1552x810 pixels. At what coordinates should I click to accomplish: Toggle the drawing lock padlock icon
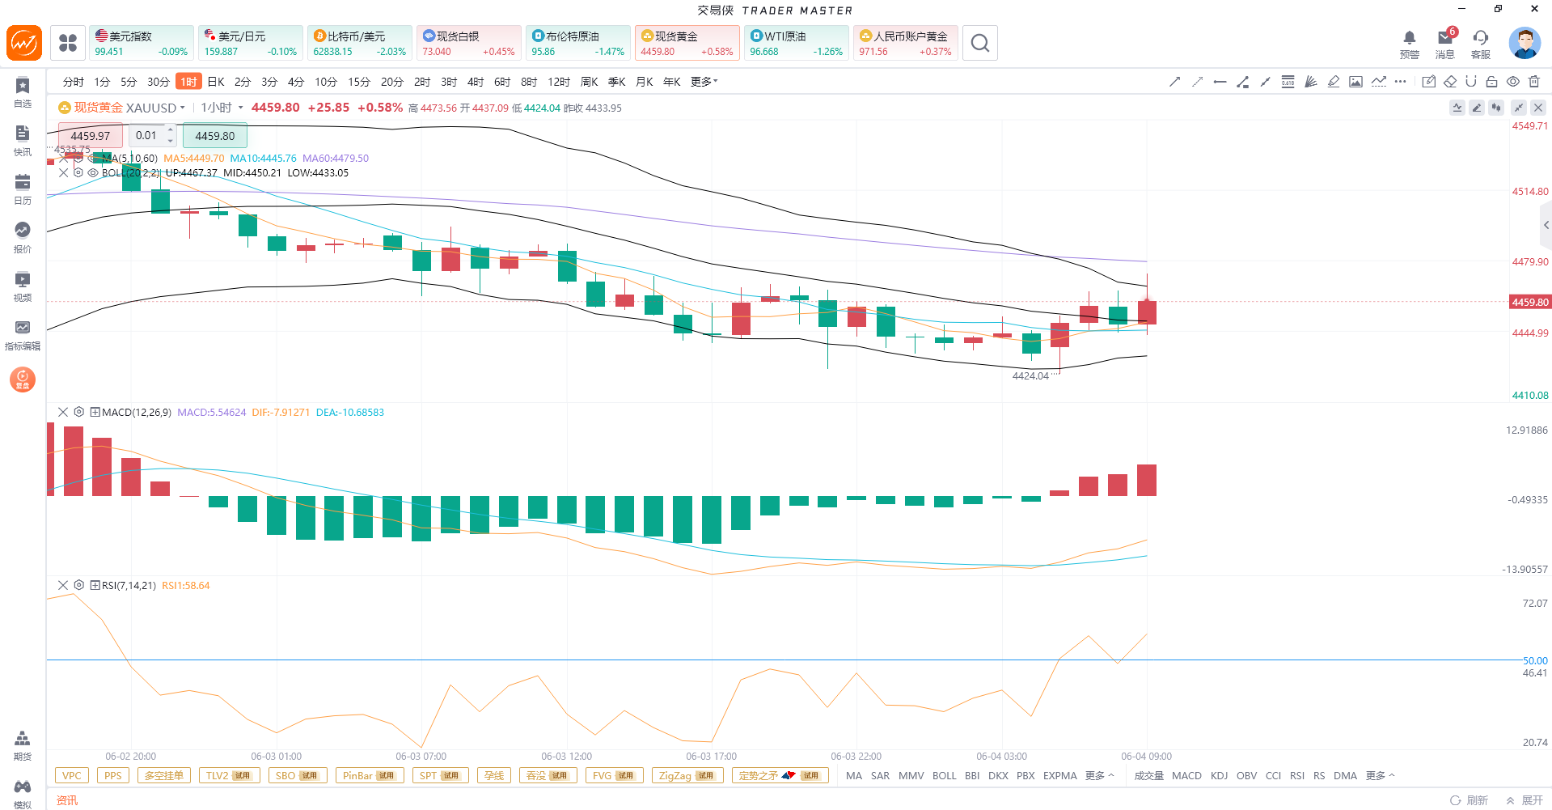[1492, 82]
